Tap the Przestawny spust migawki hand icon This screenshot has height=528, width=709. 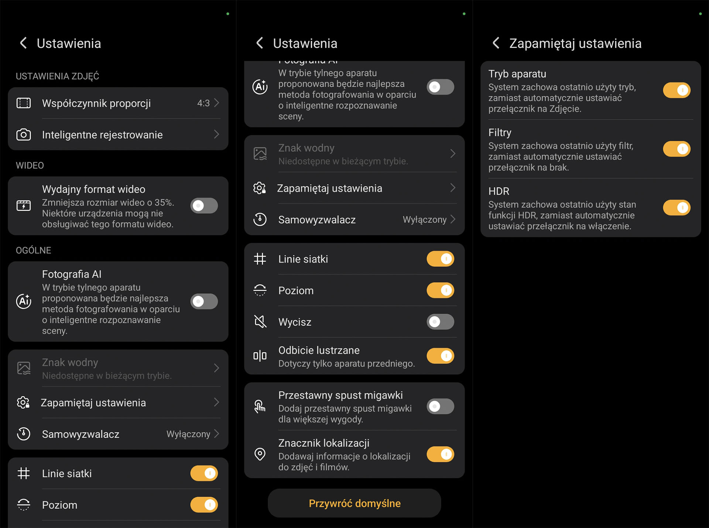[260, 407]
